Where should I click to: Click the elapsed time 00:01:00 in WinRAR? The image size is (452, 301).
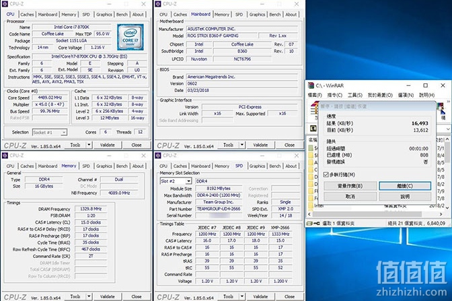point(418,148)
